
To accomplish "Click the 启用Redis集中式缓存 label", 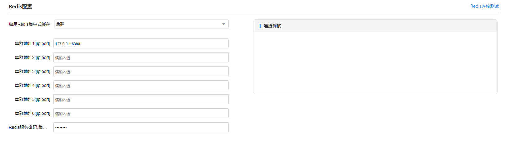I will pyautogui.click(x=29, y=24).
